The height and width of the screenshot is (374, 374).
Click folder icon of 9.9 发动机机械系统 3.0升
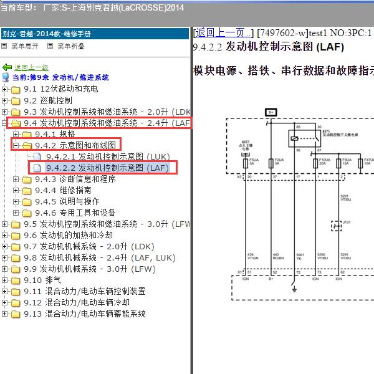[16, 269]
